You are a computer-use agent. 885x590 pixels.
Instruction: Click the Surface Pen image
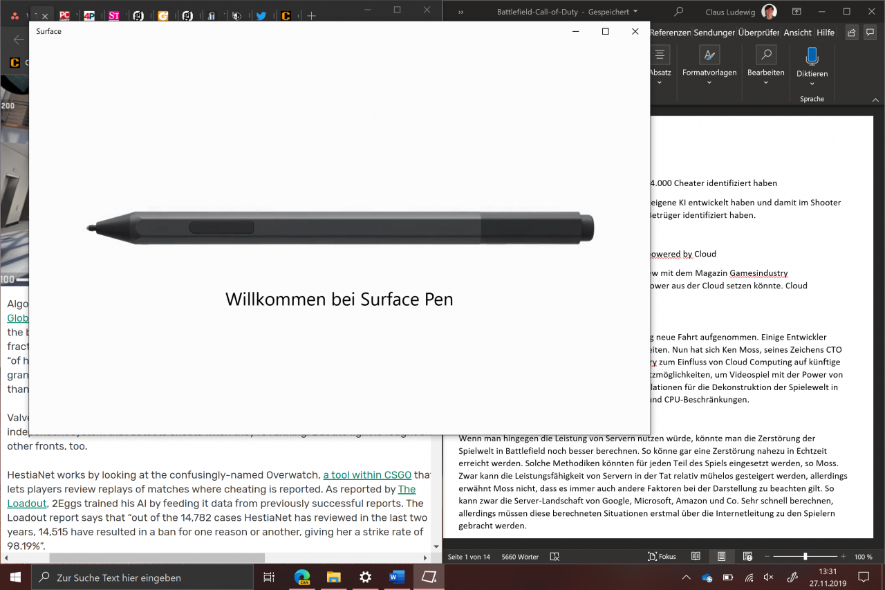tap(339, 228)
